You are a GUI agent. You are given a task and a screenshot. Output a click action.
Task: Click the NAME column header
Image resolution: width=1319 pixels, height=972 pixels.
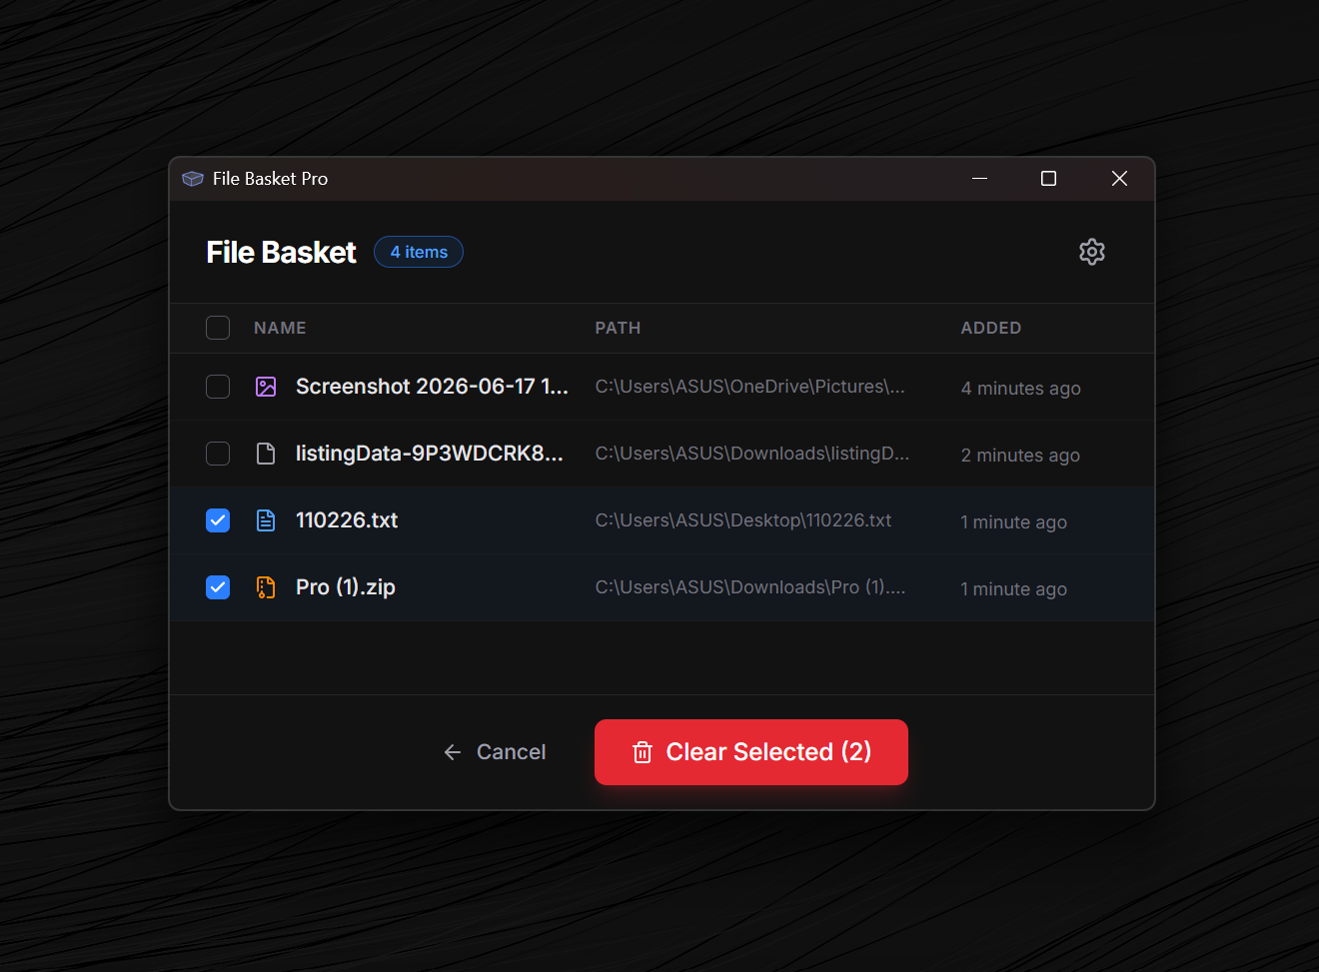click(x=280, y=328)
